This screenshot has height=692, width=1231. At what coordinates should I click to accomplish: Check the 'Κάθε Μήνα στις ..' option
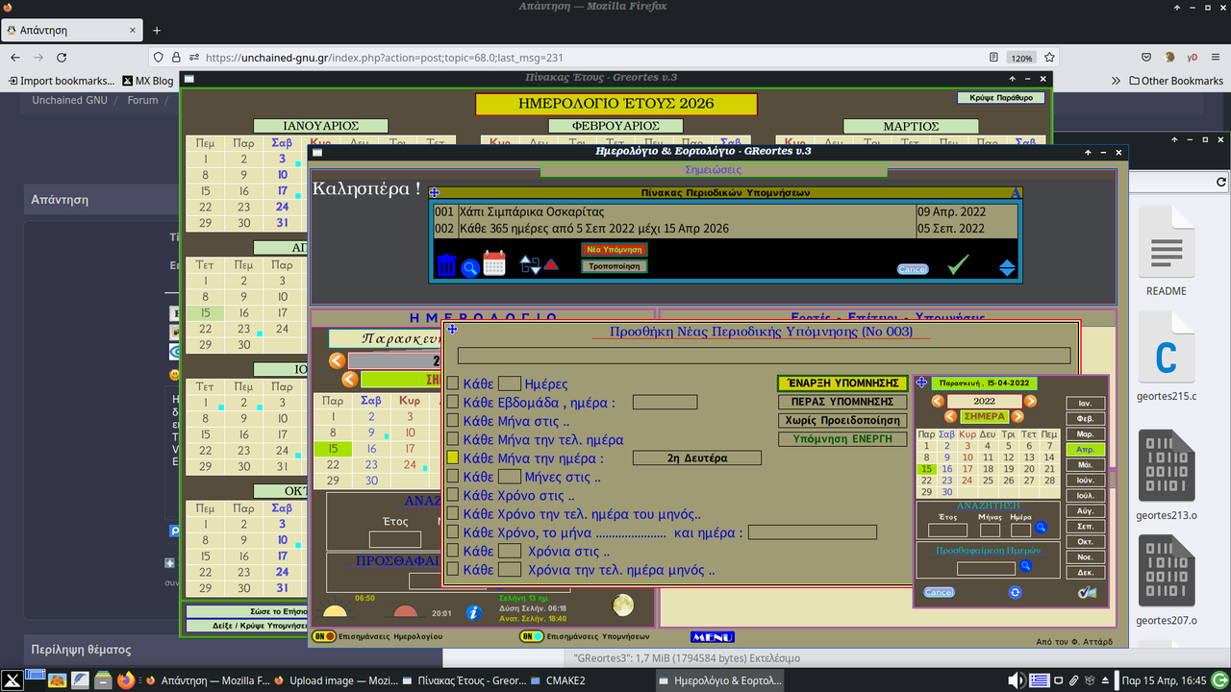pyautogui.click(x=453, y=421)
